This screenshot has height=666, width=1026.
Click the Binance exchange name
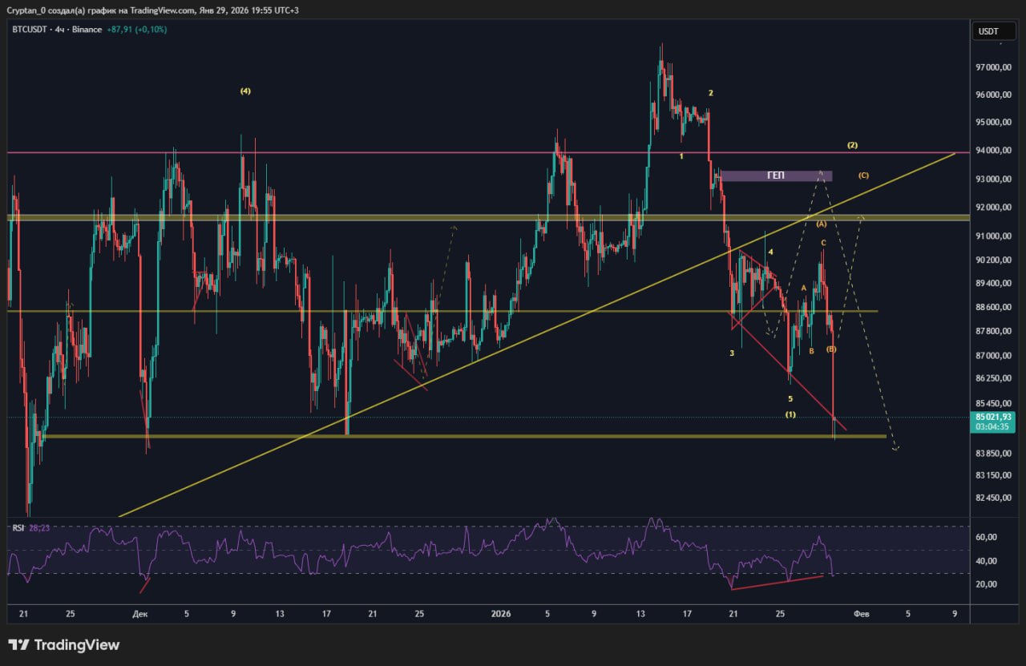click(87, 30)
